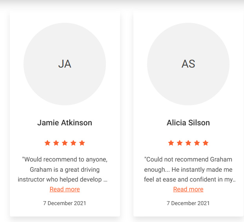Open Read more on Alicia Silson's review
The height and width of the screenshot is (222, 244).
point(188,189)
